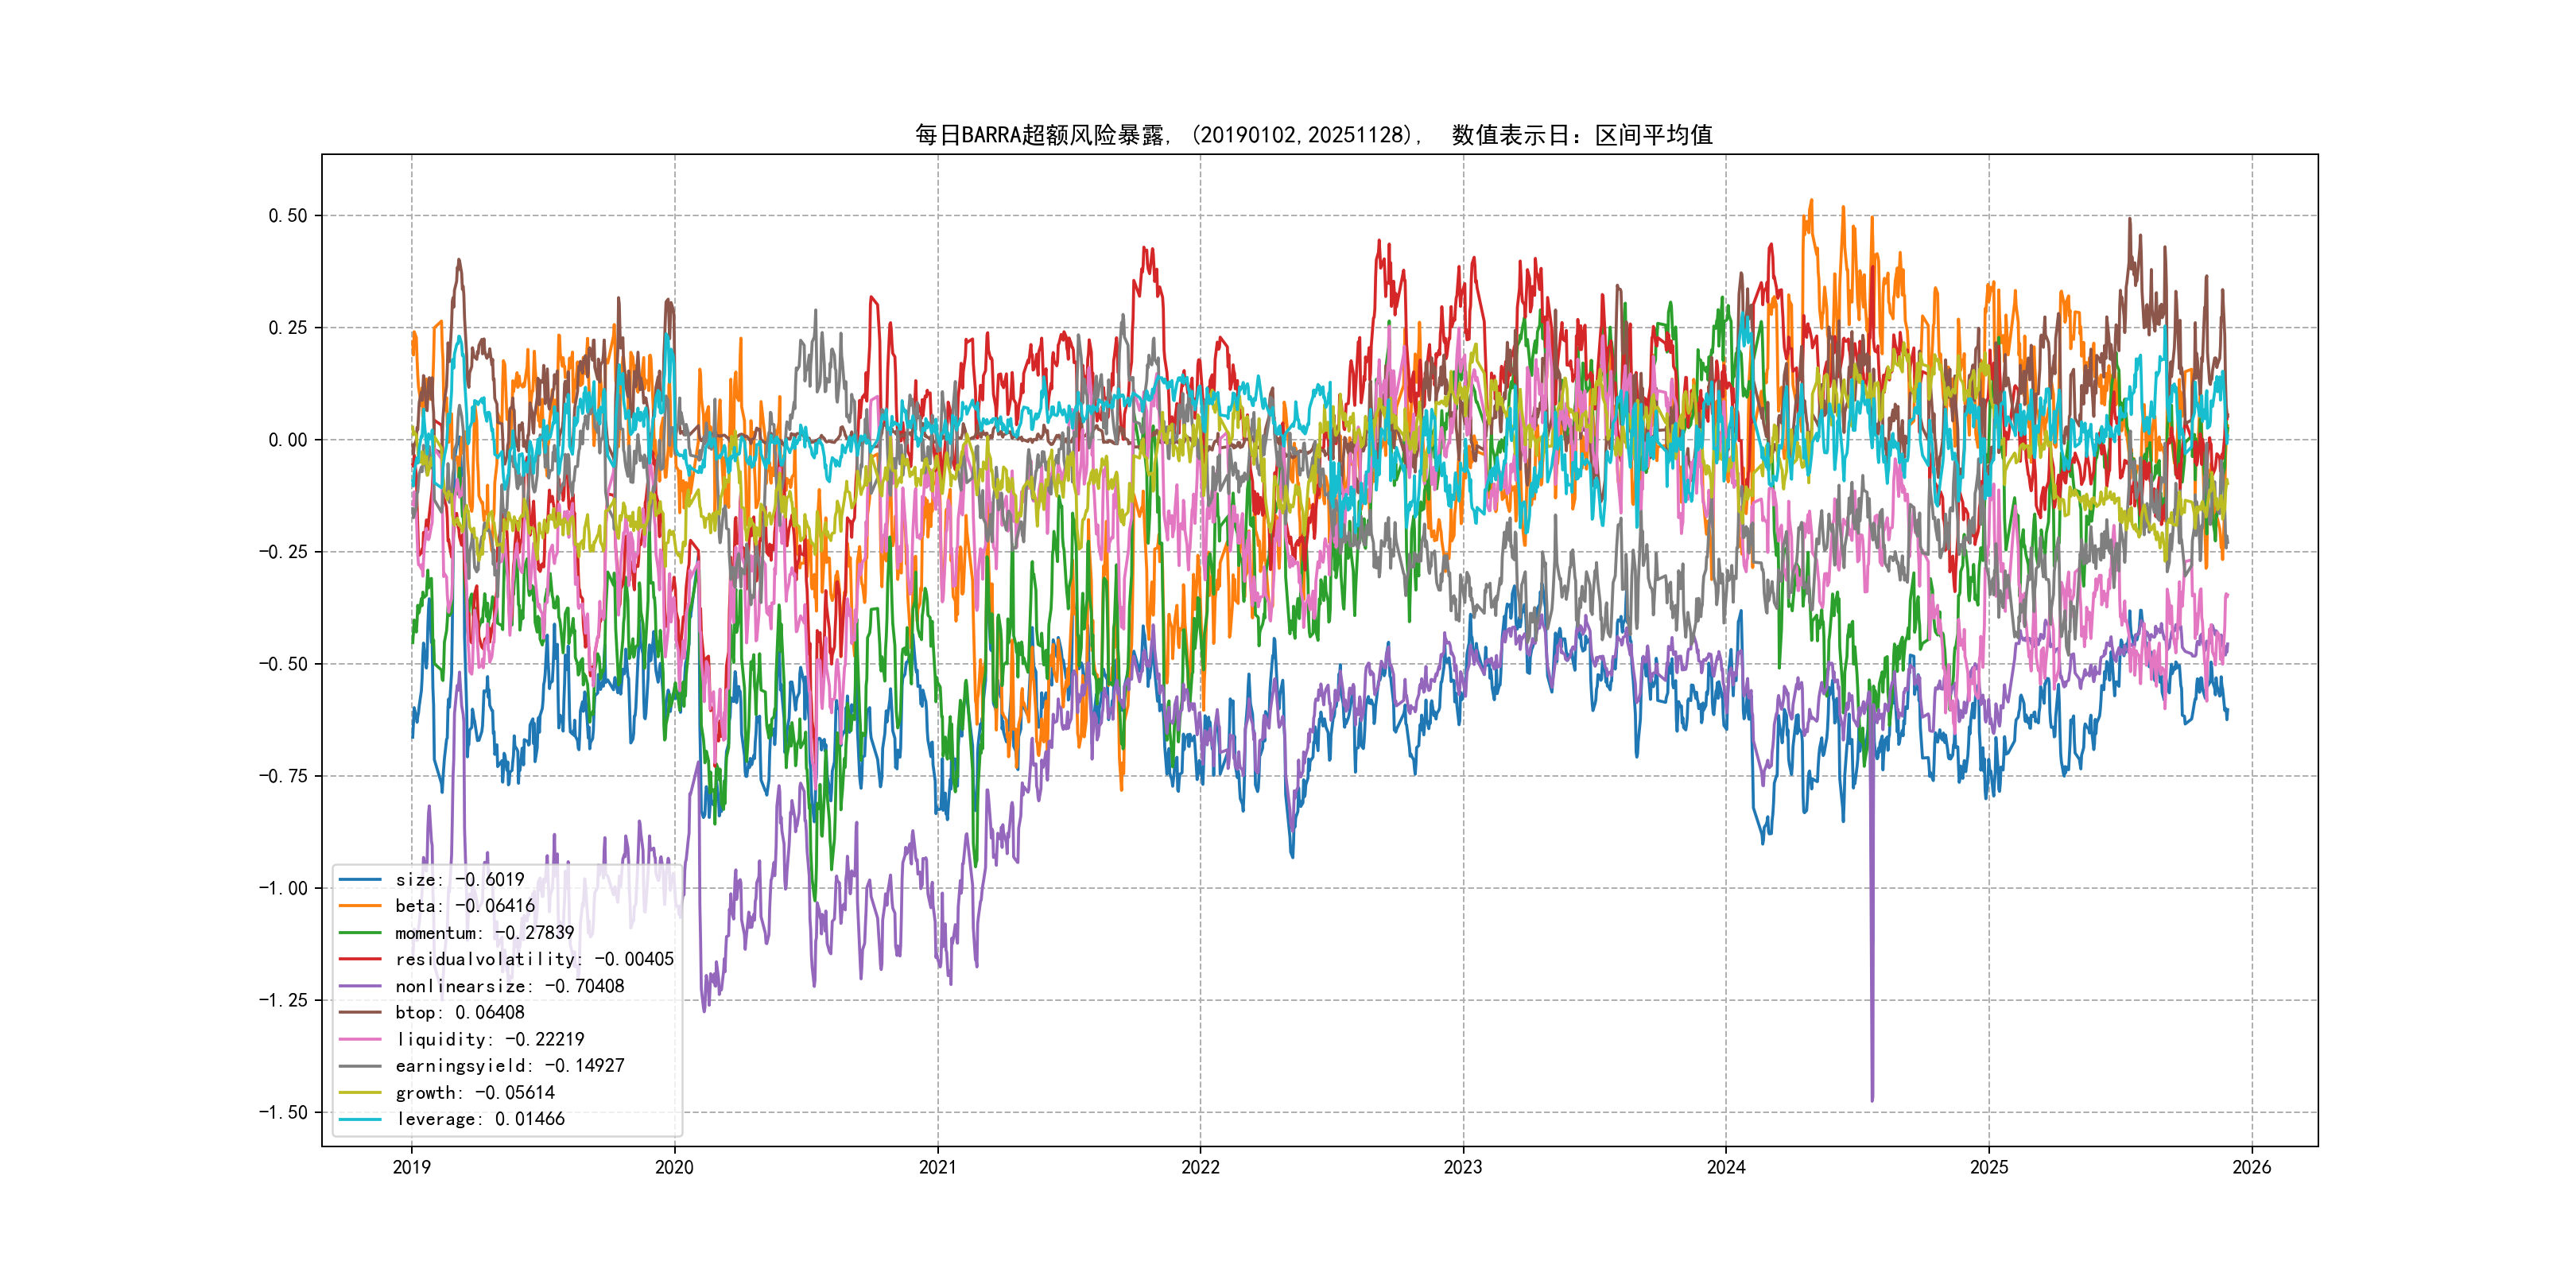This screenshot has width=2576, height=1288.
Task: Click the purple nonlinearsize legend line swatch
Action: click(360, 986)
